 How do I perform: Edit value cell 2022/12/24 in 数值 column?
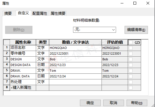coord(75,76)
